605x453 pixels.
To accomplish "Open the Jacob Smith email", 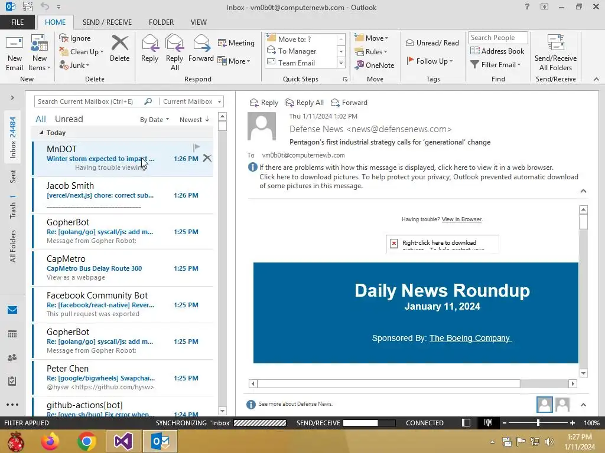I will [x=123, y=195].
